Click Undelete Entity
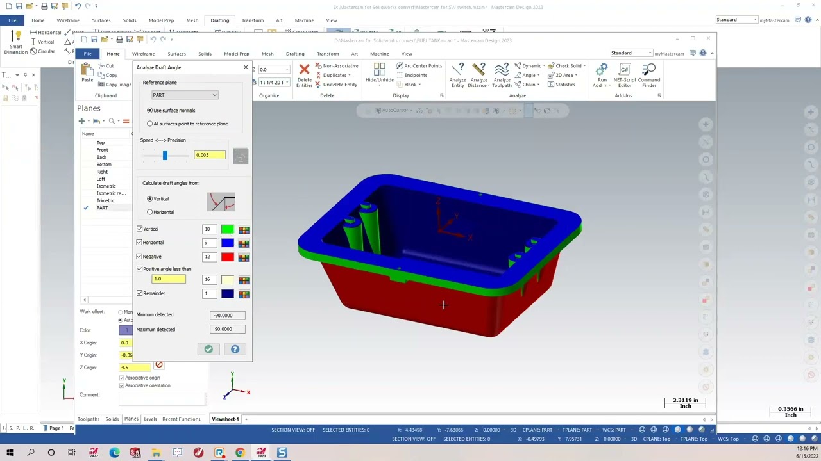821x461 pixels. pos(336,85)
